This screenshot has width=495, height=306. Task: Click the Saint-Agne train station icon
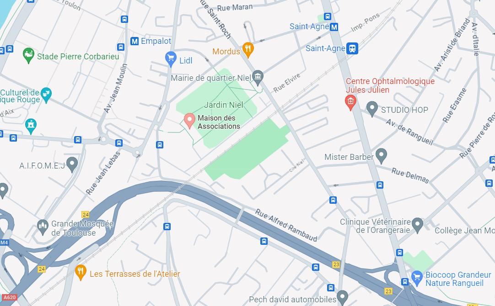352,48
